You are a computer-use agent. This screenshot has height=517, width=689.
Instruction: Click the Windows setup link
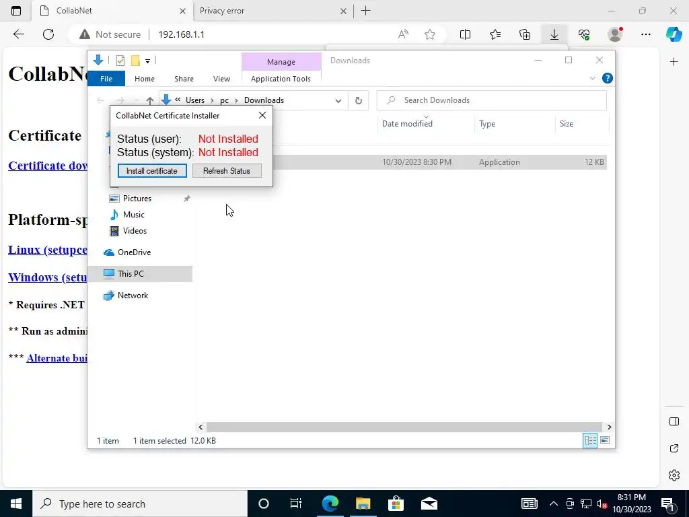(48, 277)
